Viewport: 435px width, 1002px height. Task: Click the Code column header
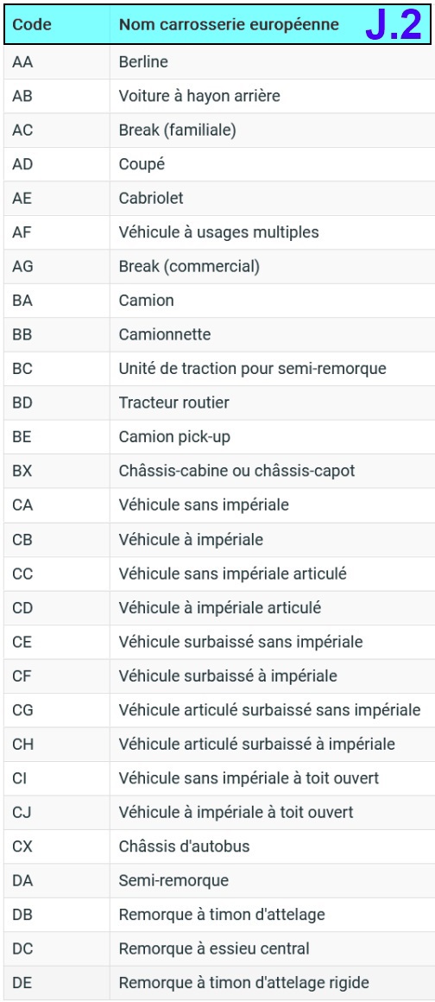[33, 25]
